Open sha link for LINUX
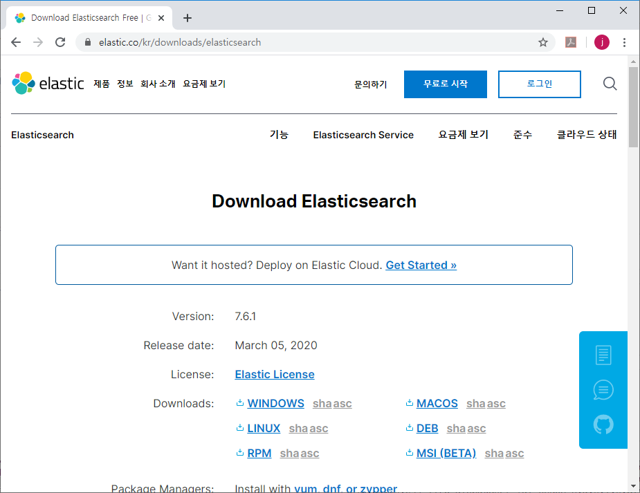This screenshot has height=493, width=640. [x=298, y=429]
